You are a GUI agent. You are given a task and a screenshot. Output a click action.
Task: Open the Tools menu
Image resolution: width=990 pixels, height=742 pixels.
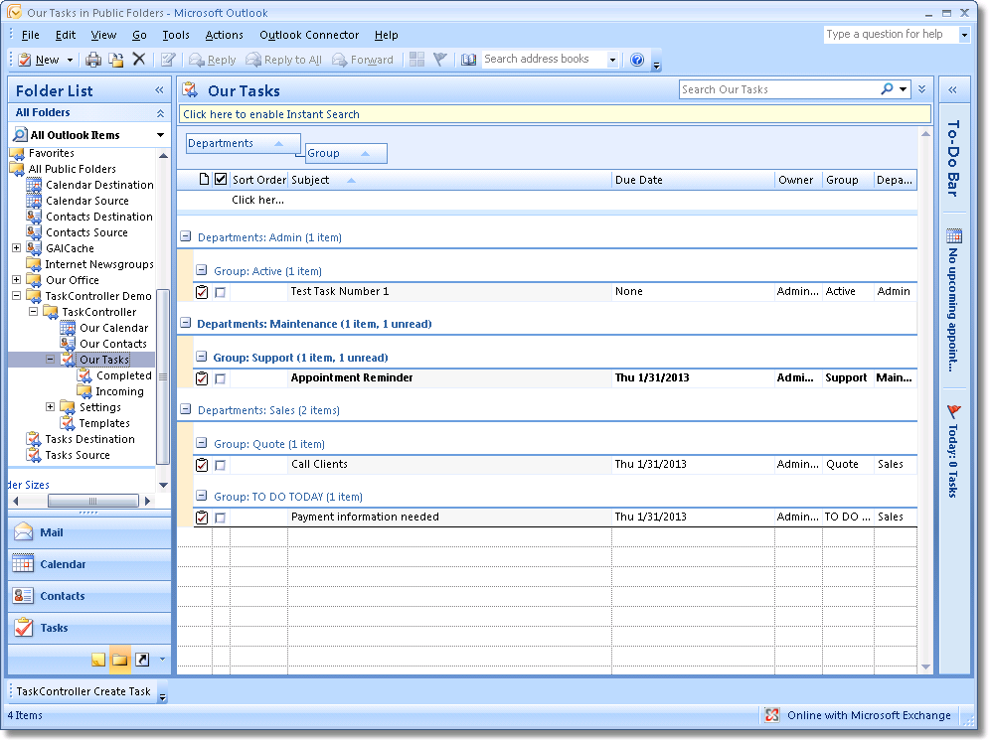tap(176, 35)
